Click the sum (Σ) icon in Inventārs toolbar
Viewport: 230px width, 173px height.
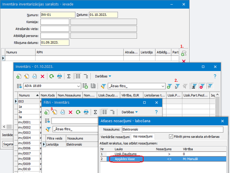pyautogui.click(x=68, y=76)
